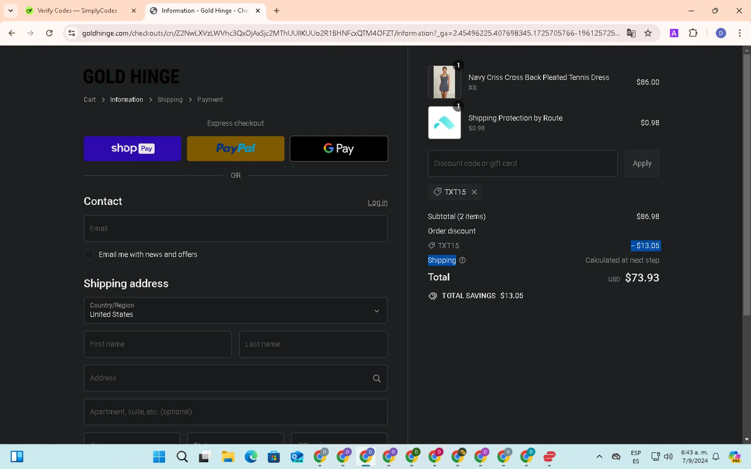Open Task View on the taskbar

tap(204, 456)
